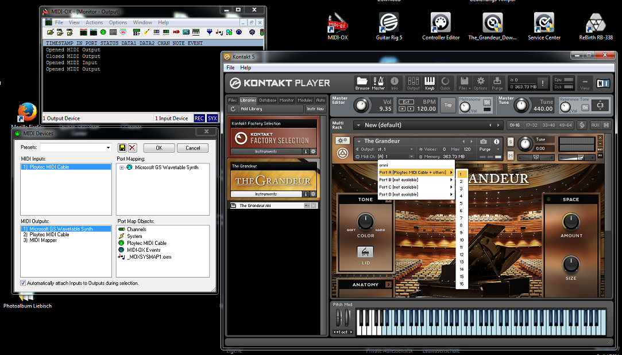Click the piano keyboard icon in MIDI-OX toolbar

click(x=196, y=32)
